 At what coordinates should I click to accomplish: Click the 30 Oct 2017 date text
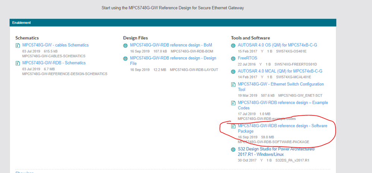248,160
